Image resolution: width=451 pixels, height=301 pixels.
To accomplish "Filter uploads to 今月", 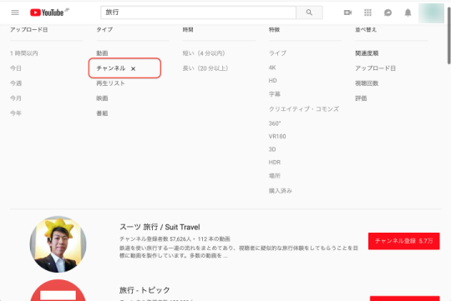I will [x=16, y=98].
